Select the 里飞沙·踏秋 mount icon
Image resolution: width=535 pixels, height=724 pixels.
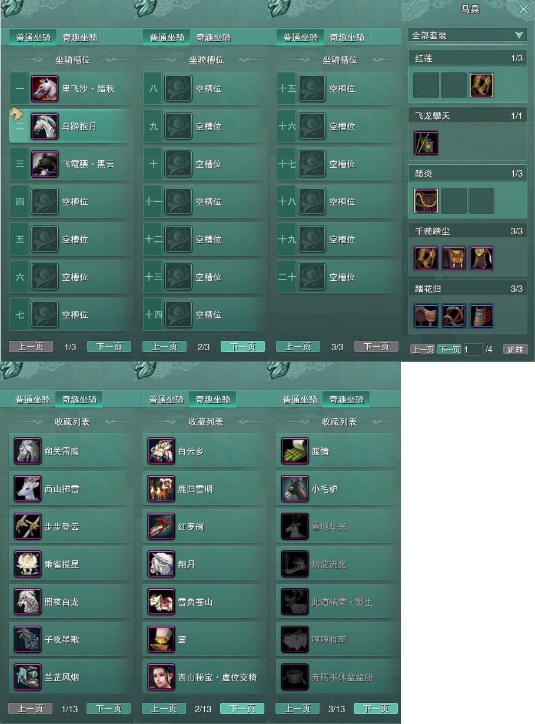click(x=45, y=89)
